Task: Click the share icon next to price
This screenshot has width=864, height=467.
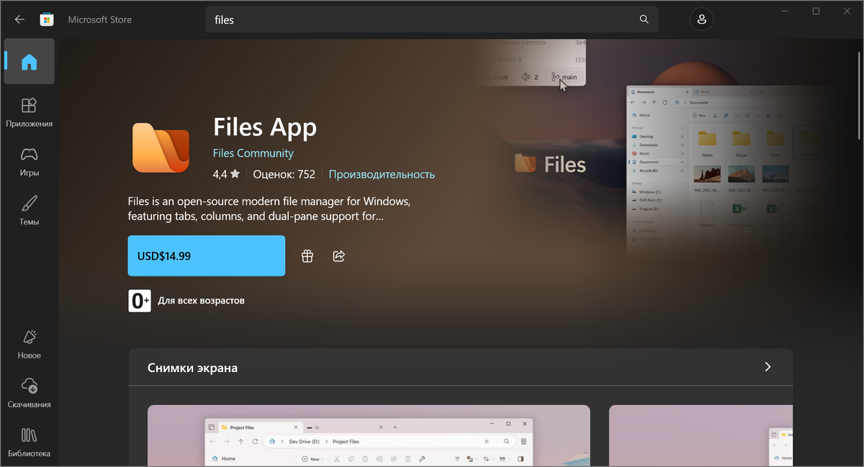Action: coord(339,256)
